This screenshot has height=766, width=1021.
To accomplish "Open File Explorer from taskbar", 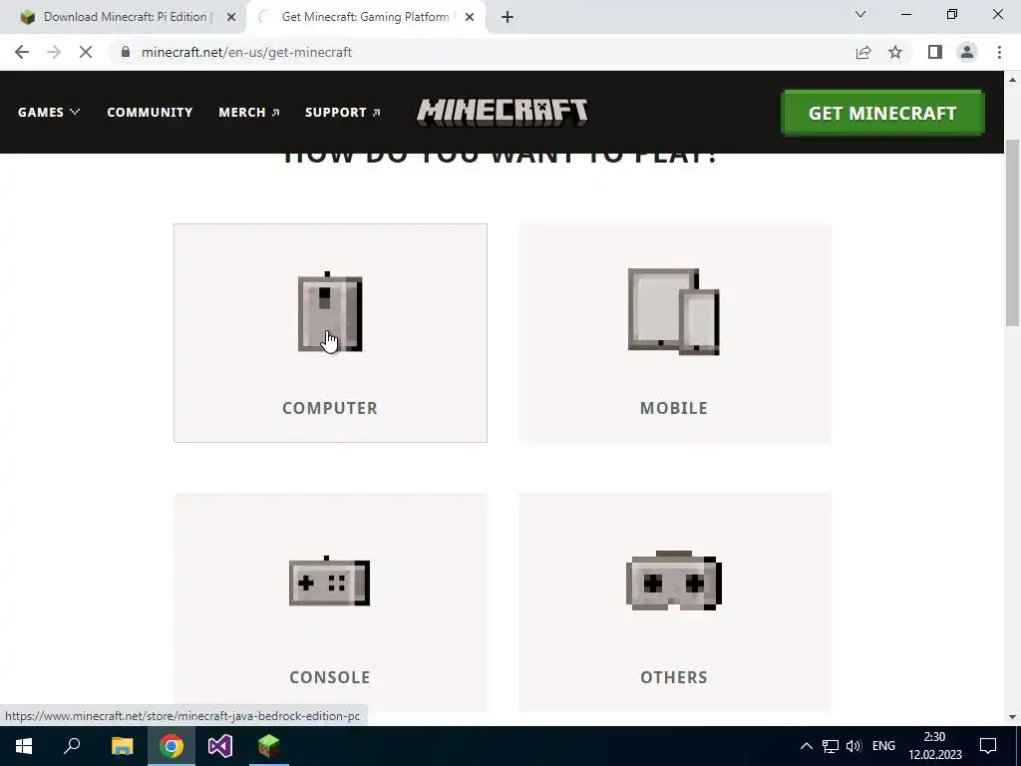I will coord(122,746).
